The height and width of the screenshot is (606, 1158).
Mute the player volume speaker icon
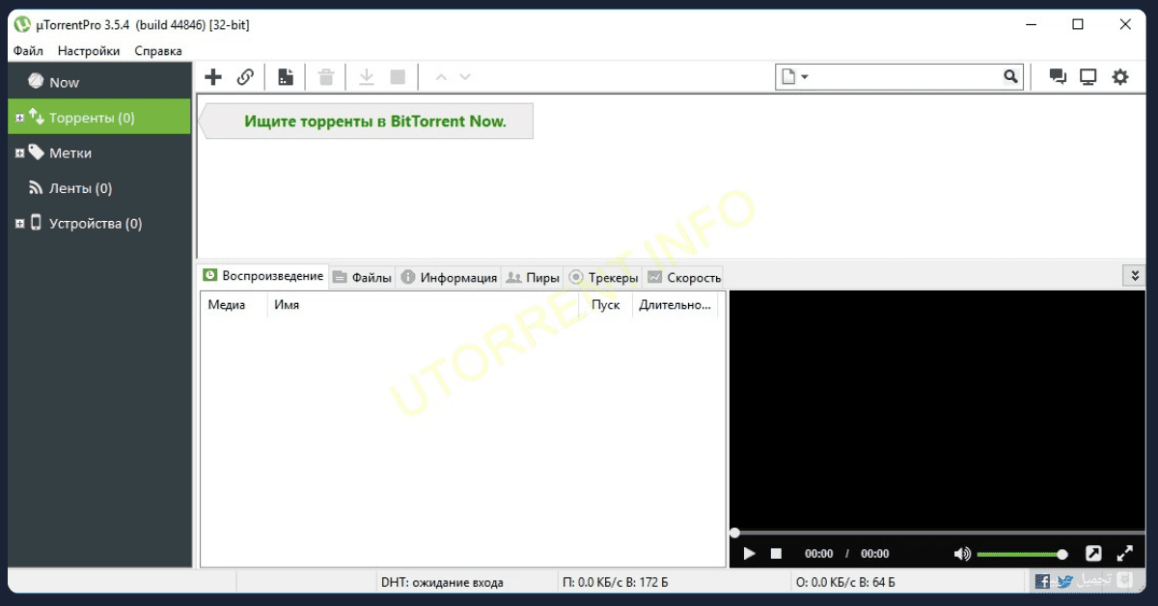(x=962, y=554)
